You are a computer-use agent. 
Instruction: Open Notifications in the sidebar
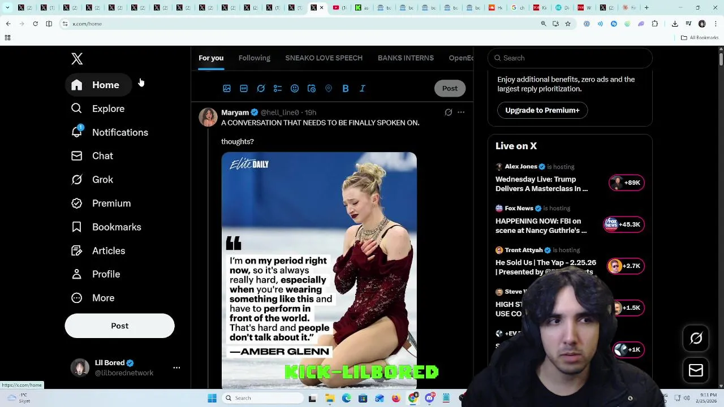(x=110, y=132)
